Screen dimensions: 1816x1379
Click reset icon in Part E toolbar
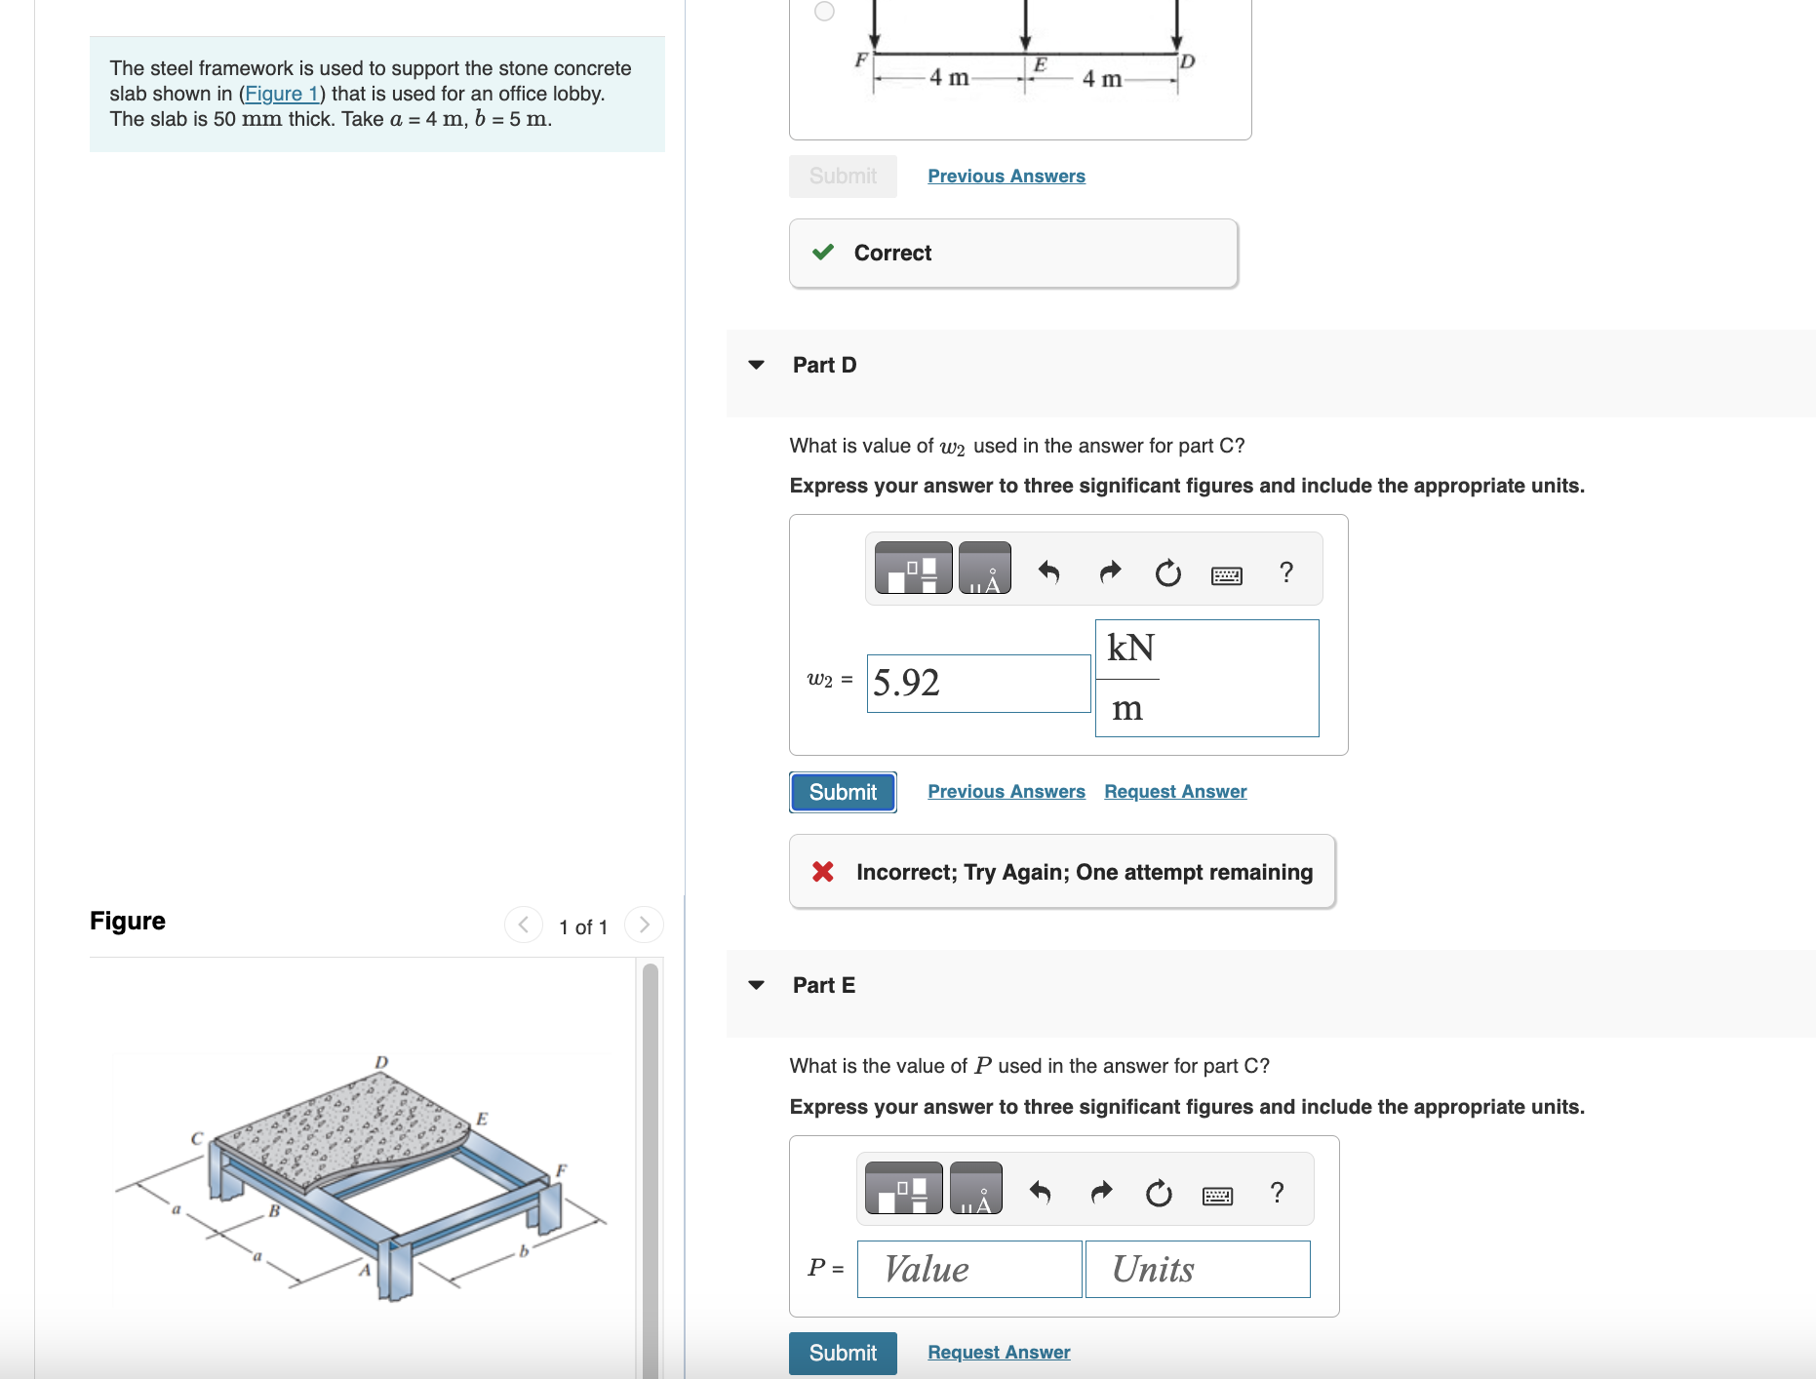(x=1159, y=1193)
